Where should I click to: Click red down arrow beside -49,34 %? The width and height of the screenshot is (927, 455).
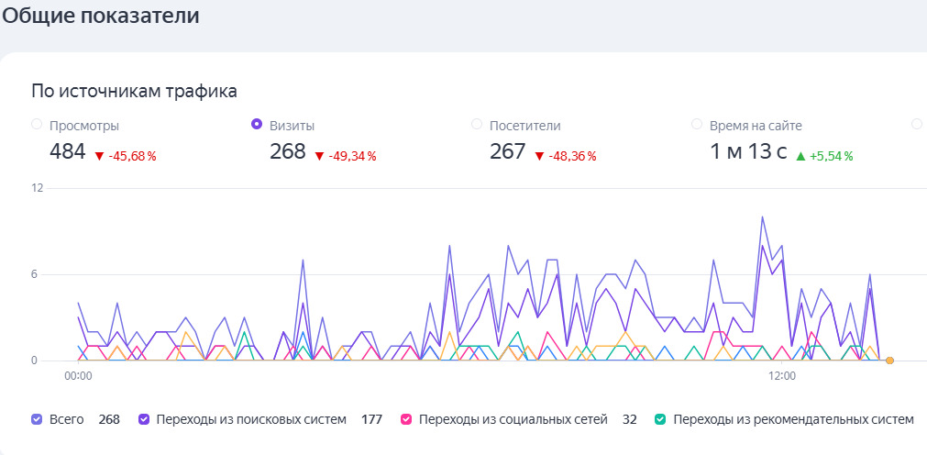click(x=319, y=156)
